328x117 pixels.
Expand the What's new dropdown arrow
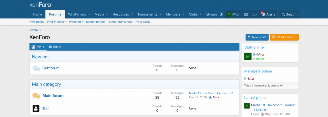coord(89,14)
